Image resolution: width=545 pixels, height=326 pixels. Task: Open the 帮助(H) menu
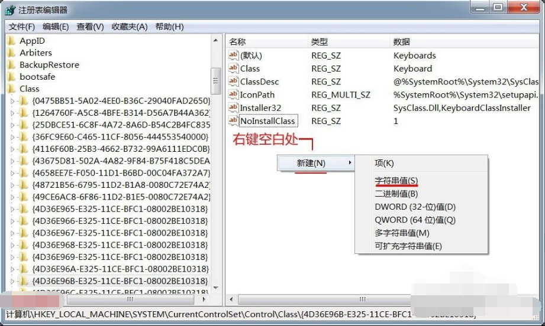(169, 27)
